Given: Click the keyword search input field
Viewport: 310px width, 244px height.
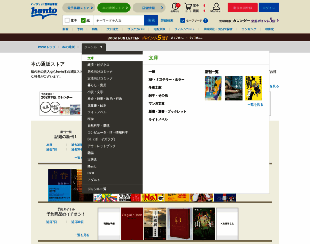Looking at the screenshot, I should (x=119, y=20).
